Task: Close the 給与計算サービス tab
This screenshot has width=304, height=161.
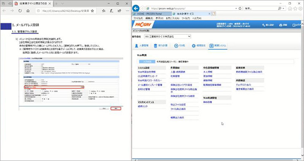Action: [x=209, y=14]
